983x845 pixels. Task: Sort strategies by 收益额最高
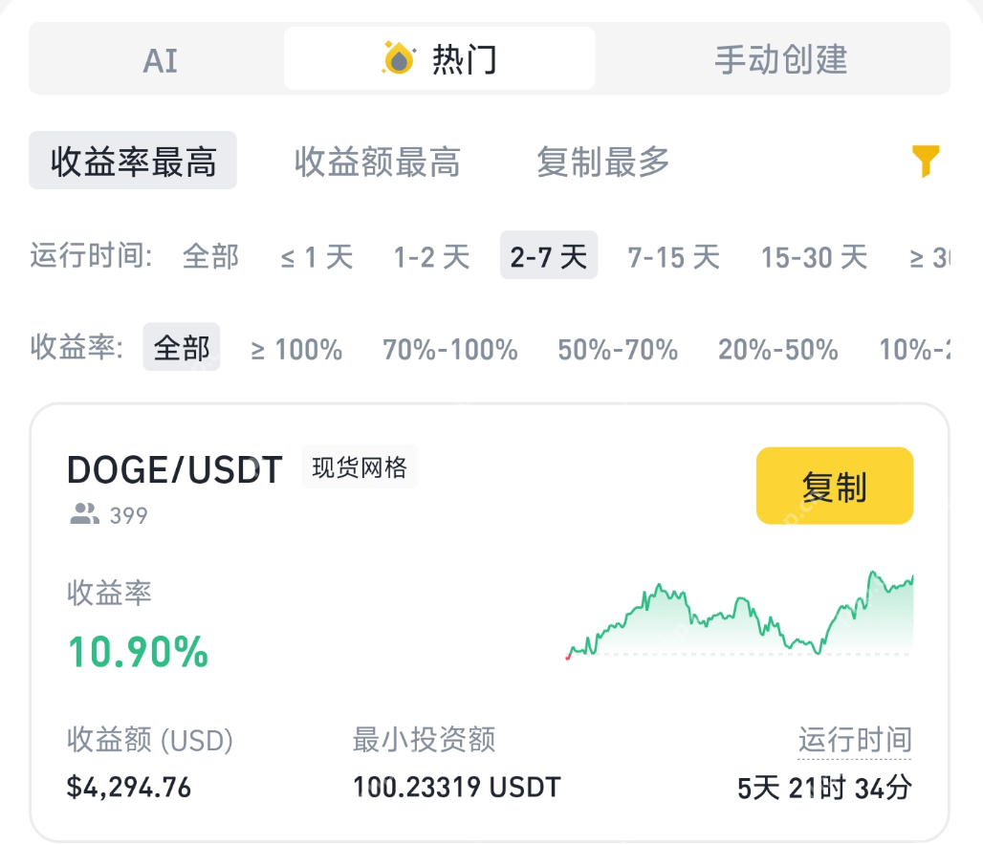(x=377, y=162)
